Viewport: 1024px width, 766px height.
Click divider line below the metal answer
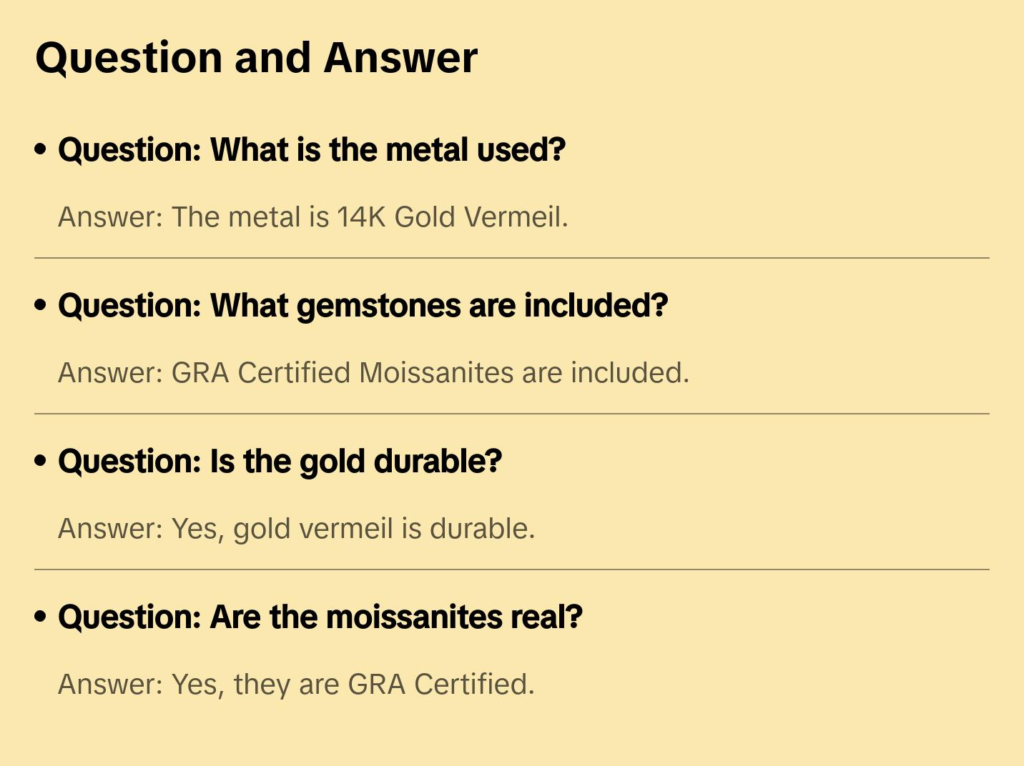(511, 258)
